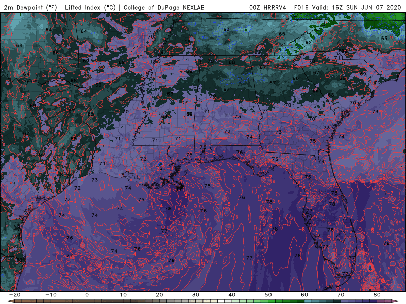This screenshot has width=406, height=304.
Task: Click the '2m Dewpoint (°F)' title text
Action: 30,7
